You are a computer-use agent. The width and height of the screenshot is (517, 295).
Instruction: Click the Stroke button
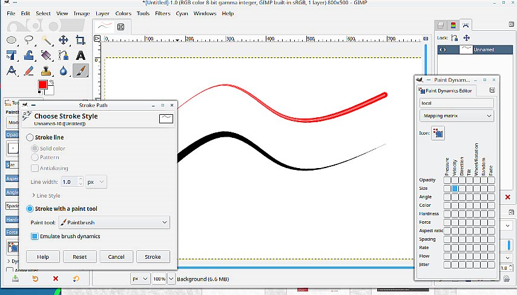coord(153,257)
